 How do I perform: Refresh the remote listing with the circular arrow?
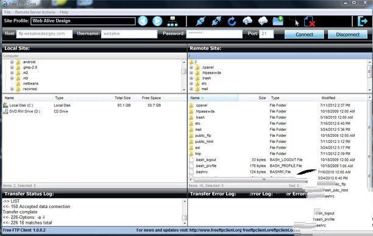pyautogui.click(x=232, y=21)
